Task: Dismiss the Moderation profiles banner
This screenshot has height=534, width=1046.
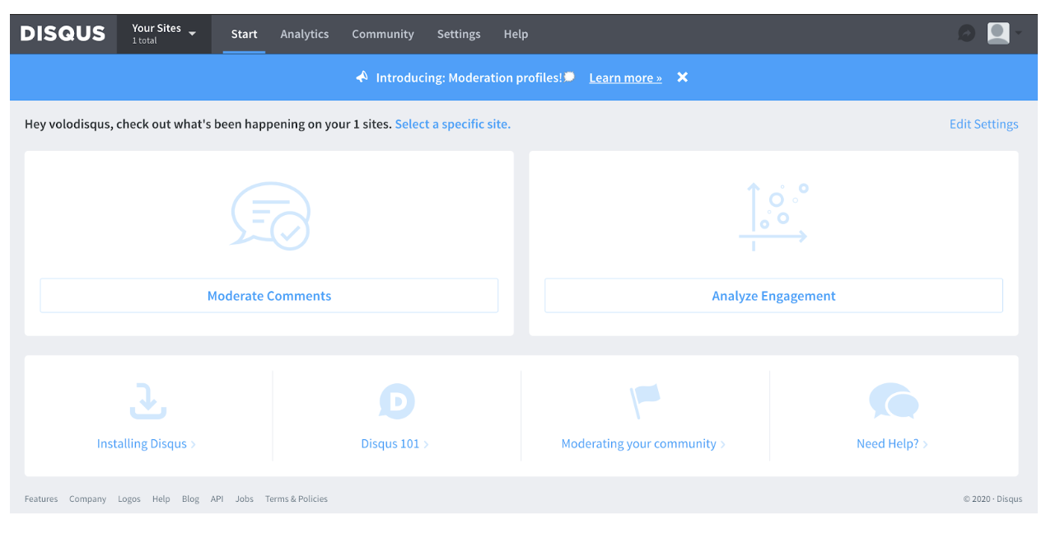Action: (682, 77)
